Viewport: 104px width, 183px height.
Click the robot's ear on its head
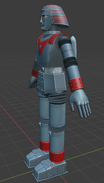(52, 21)
